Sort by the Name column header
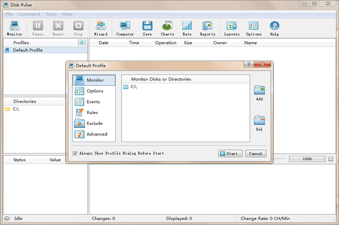Image resolution: width=339 pixels, height=225 pixels. click(289, 43)
